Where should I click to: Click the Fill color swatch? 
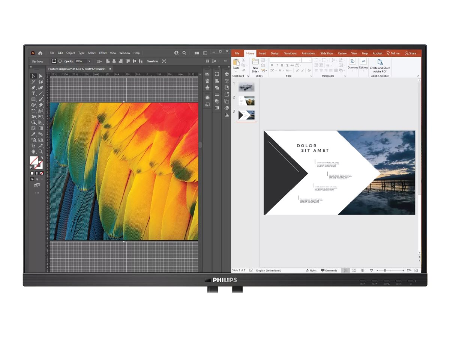tap(34, 160)
